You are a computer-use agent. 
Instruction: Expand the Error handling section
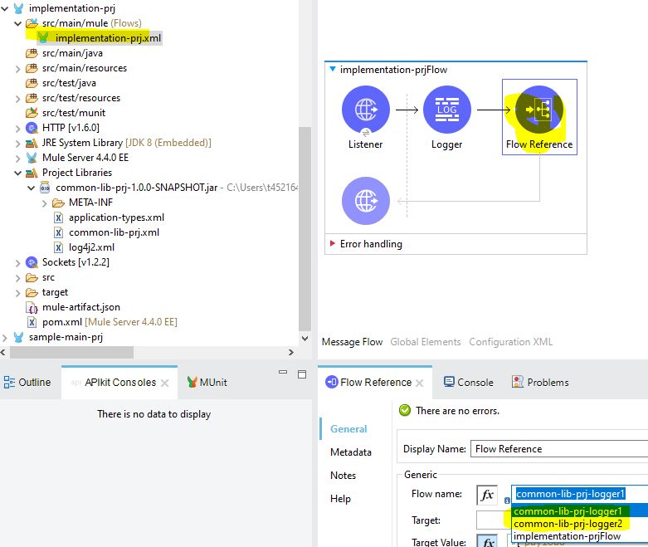coord(332,243)
